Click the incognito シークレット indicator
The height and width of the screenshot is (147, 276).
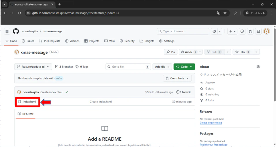[x=255, y=13]
